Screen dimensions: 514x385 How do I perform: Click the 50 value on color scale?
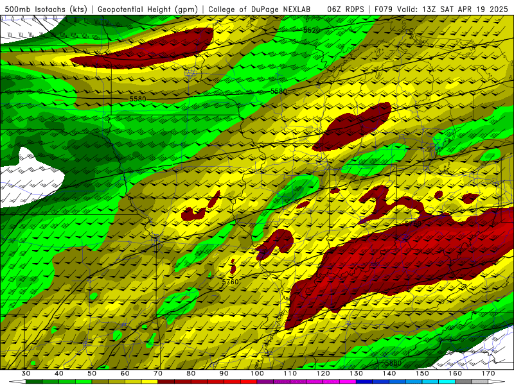pos(92,373)
